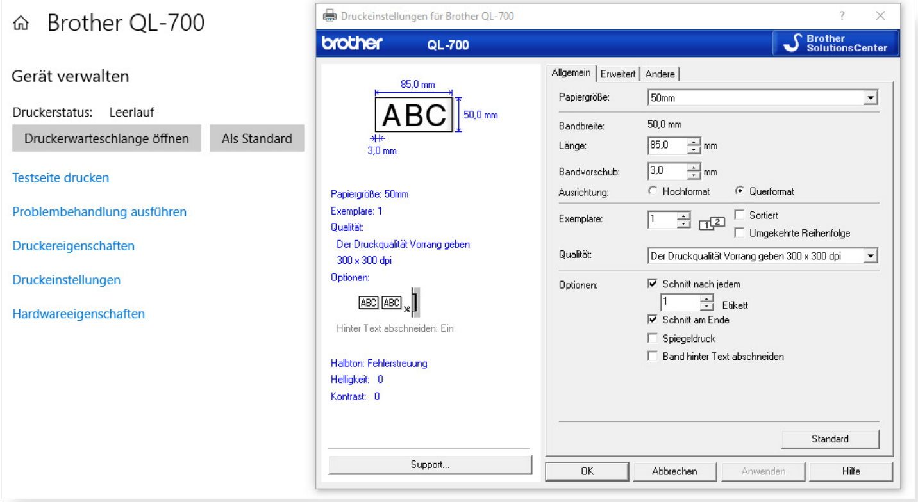Click the 'Leerlauf' printer status text
918x502 pixels.
point(131,113)
